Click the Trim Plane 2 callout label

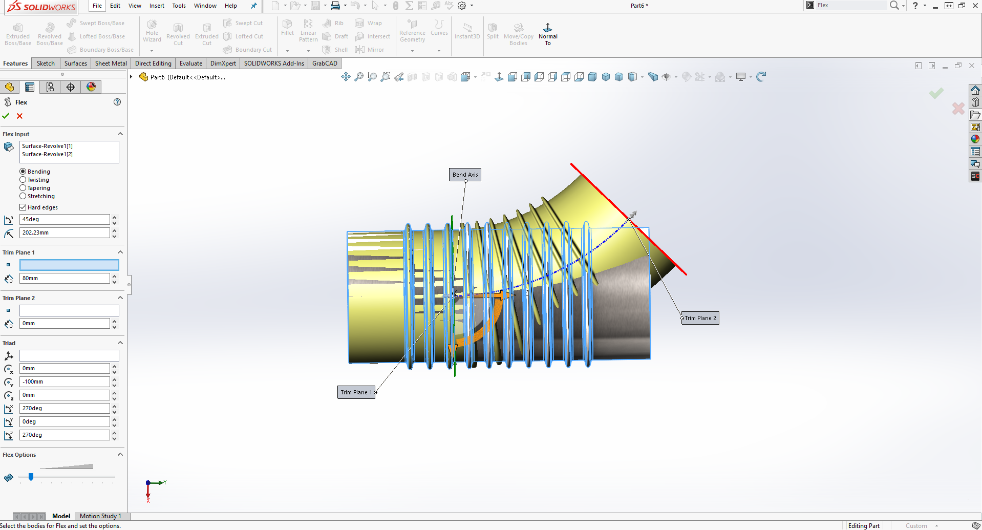coord(700,318)
